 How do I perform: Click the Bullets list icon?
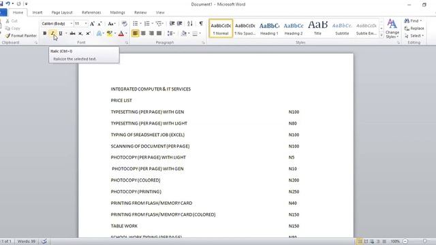coord(135,24)
